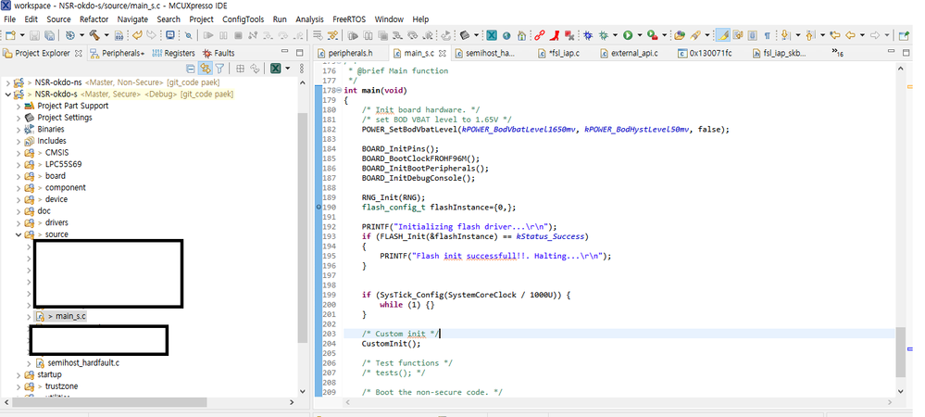Open the ConfigTools menu
The image size is (925, 417).
click(x=243, y=19)
